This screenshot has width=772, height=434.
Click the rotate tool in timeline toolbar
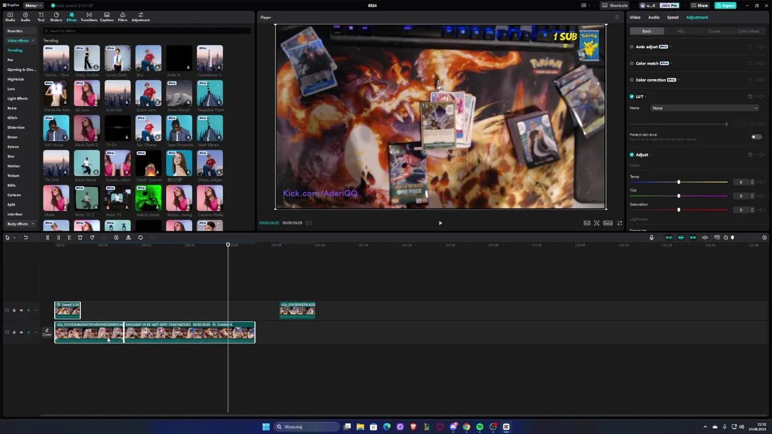point(141,237)
